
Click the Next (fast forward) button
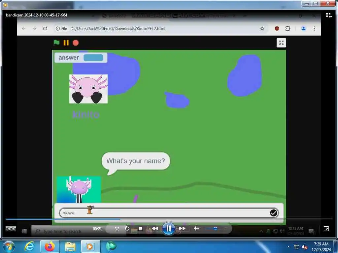(x=182, y=229)
